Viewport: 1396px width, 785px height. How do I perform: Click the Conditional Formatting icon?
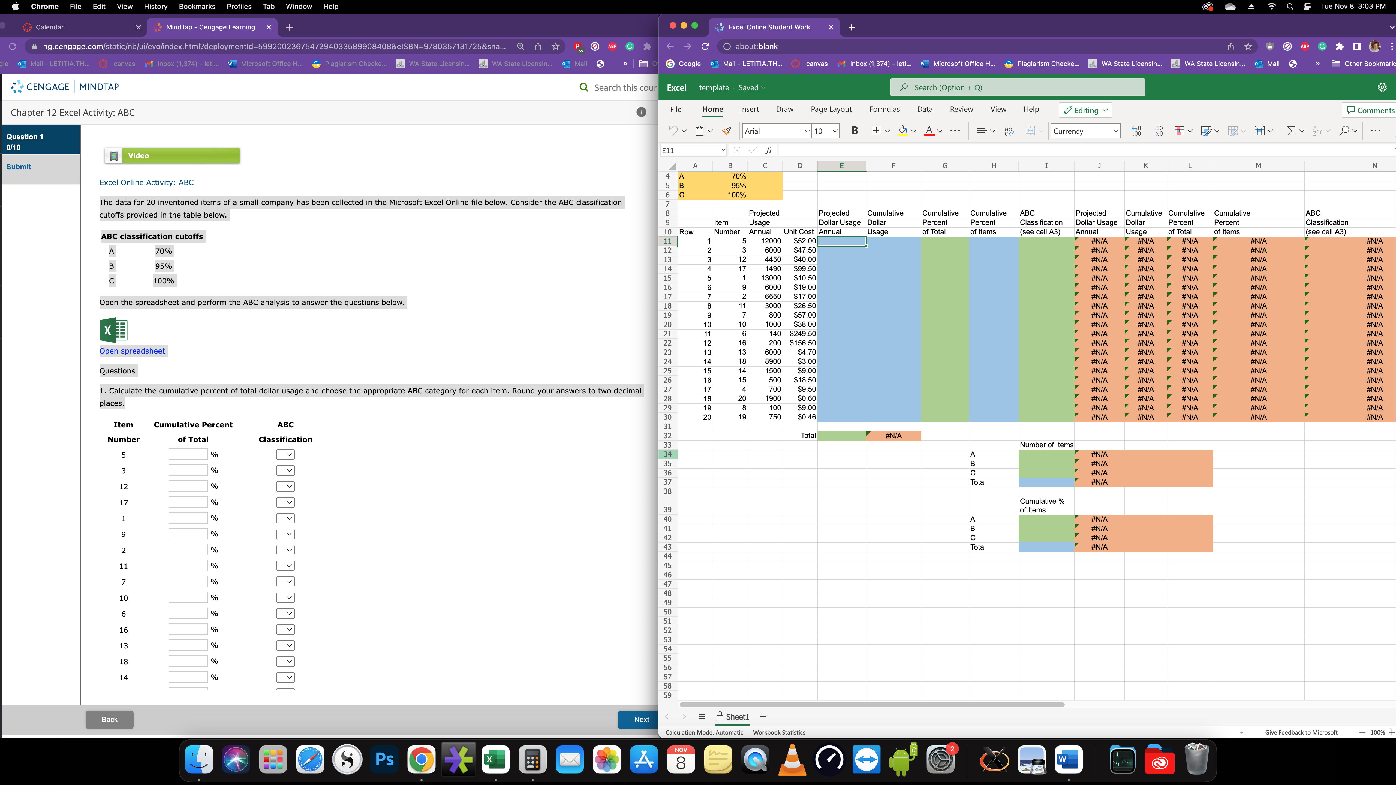point(1179,131)
